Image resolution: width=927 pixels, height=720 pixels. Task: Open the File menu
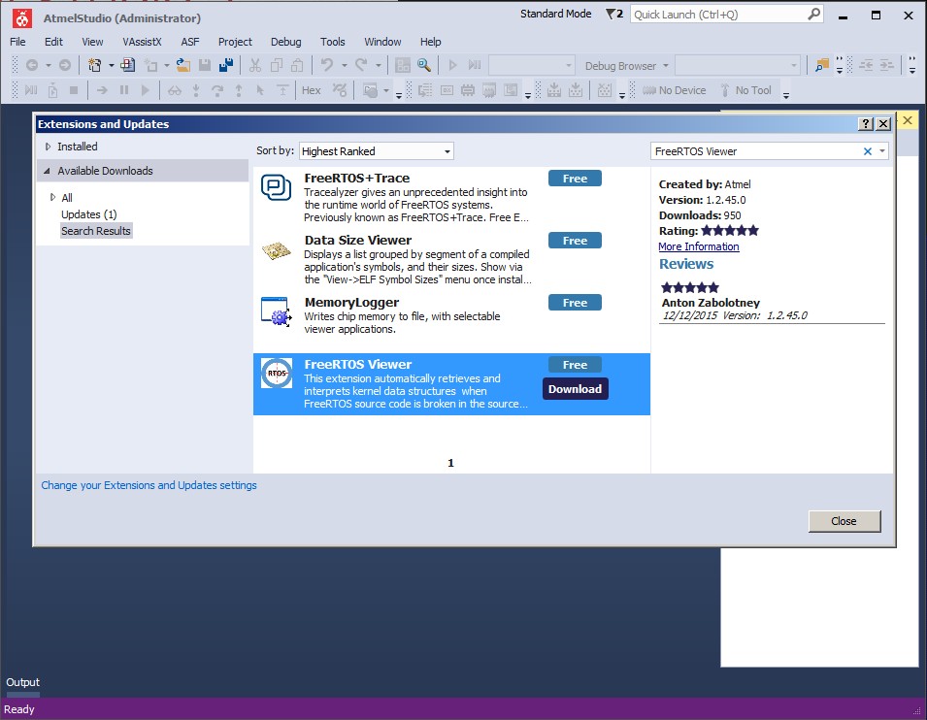pyautogui.click(x=17, y=42)
